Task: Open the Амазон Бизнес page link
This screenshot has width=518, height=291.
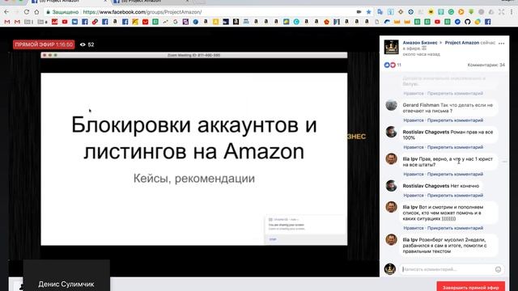Action: point(419,43)
